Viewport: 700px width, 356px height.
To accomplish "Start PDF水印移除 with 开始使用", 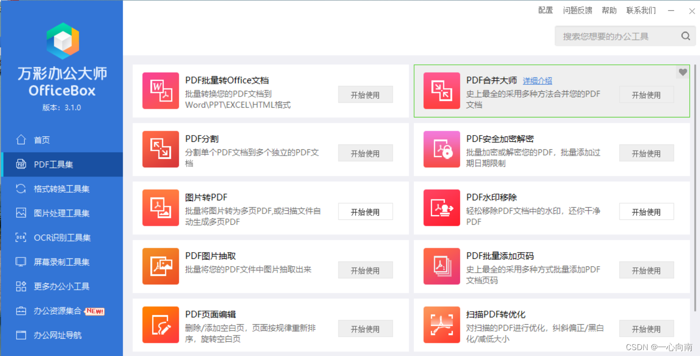I will pyautogui.click(x=646, y=212).
